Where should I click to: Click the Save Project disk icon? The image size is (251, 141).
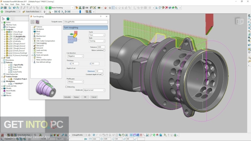click(5, 8)
